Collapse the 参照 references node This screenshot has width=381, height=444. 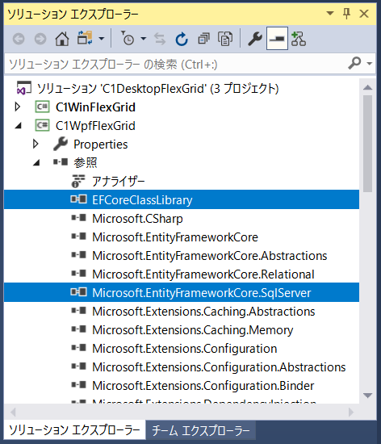[x=36, y=163]
